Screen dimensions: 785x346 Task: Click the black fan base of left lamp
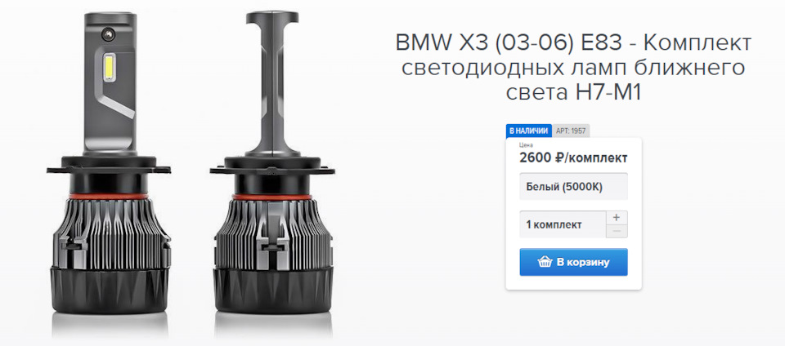tap(109, 291)
